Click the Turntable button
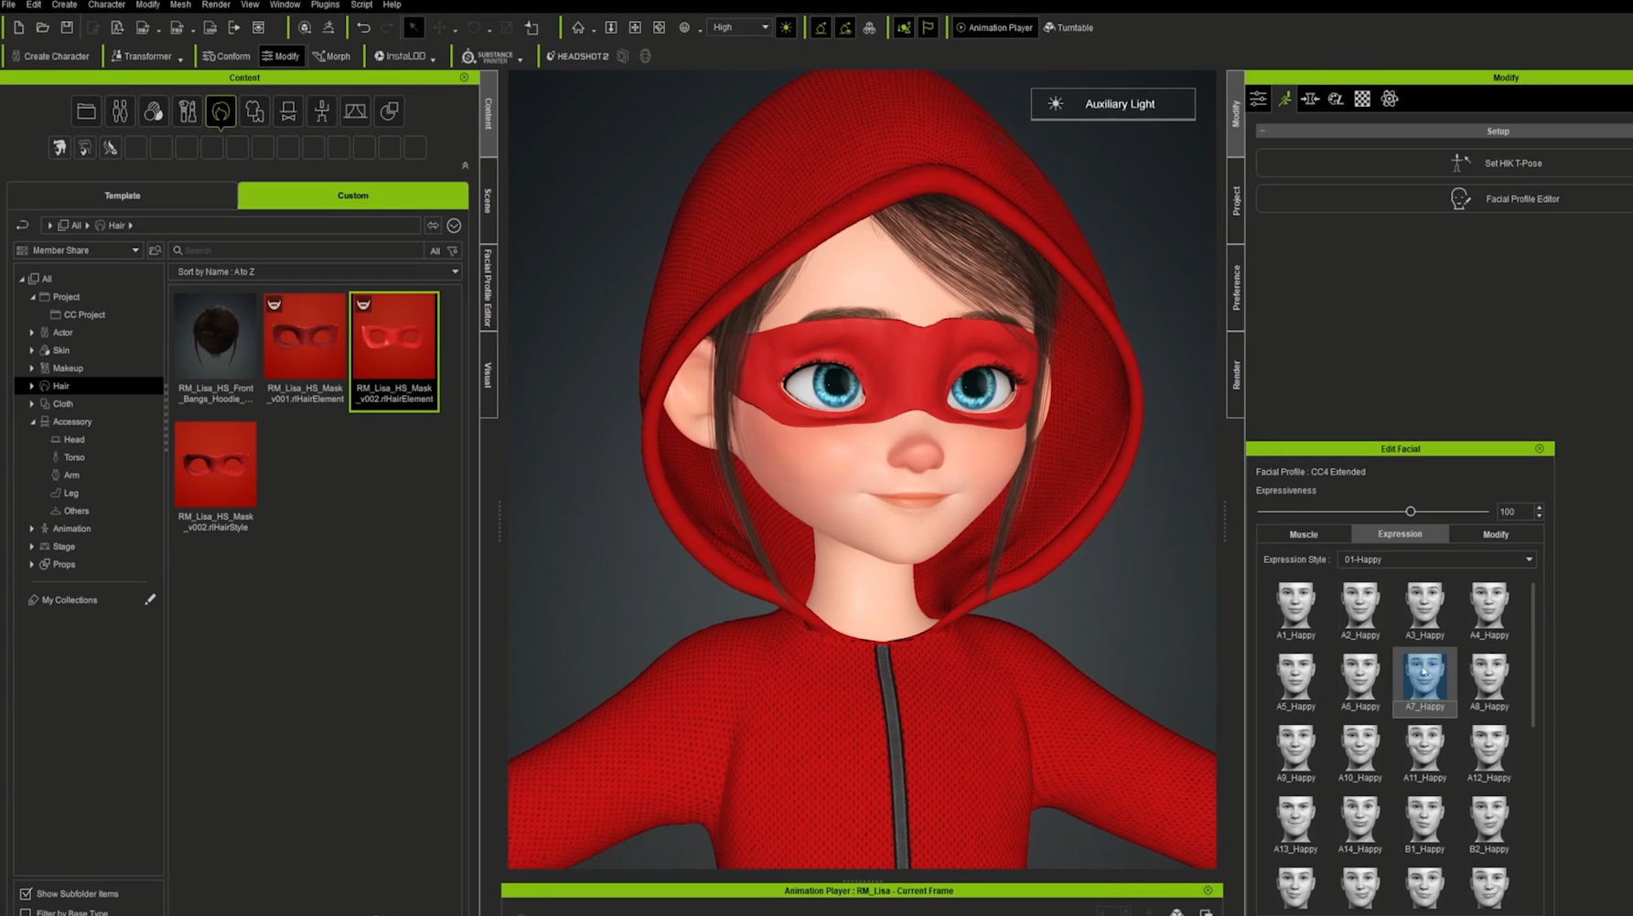1633x916 pixels. (1069, 27)
